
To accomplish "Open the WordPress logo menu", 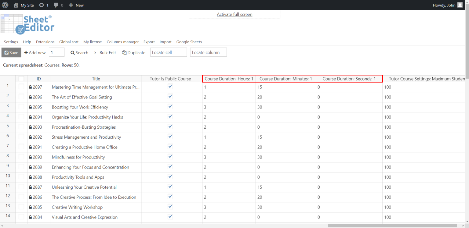I will (5, 5).
